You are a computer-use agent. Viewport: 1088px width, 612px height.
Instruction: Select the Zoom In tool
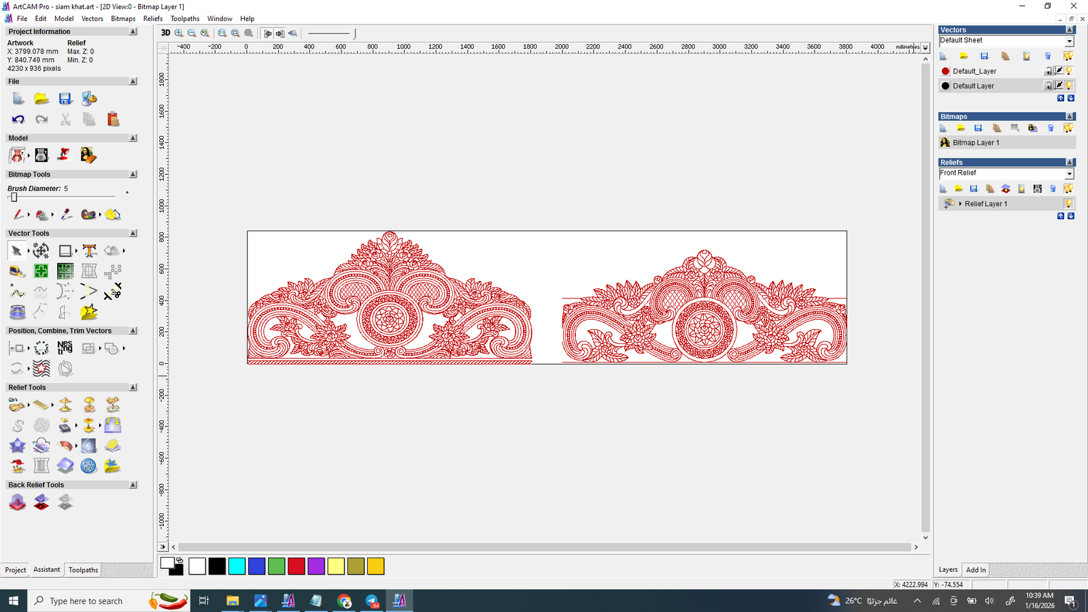179,33
